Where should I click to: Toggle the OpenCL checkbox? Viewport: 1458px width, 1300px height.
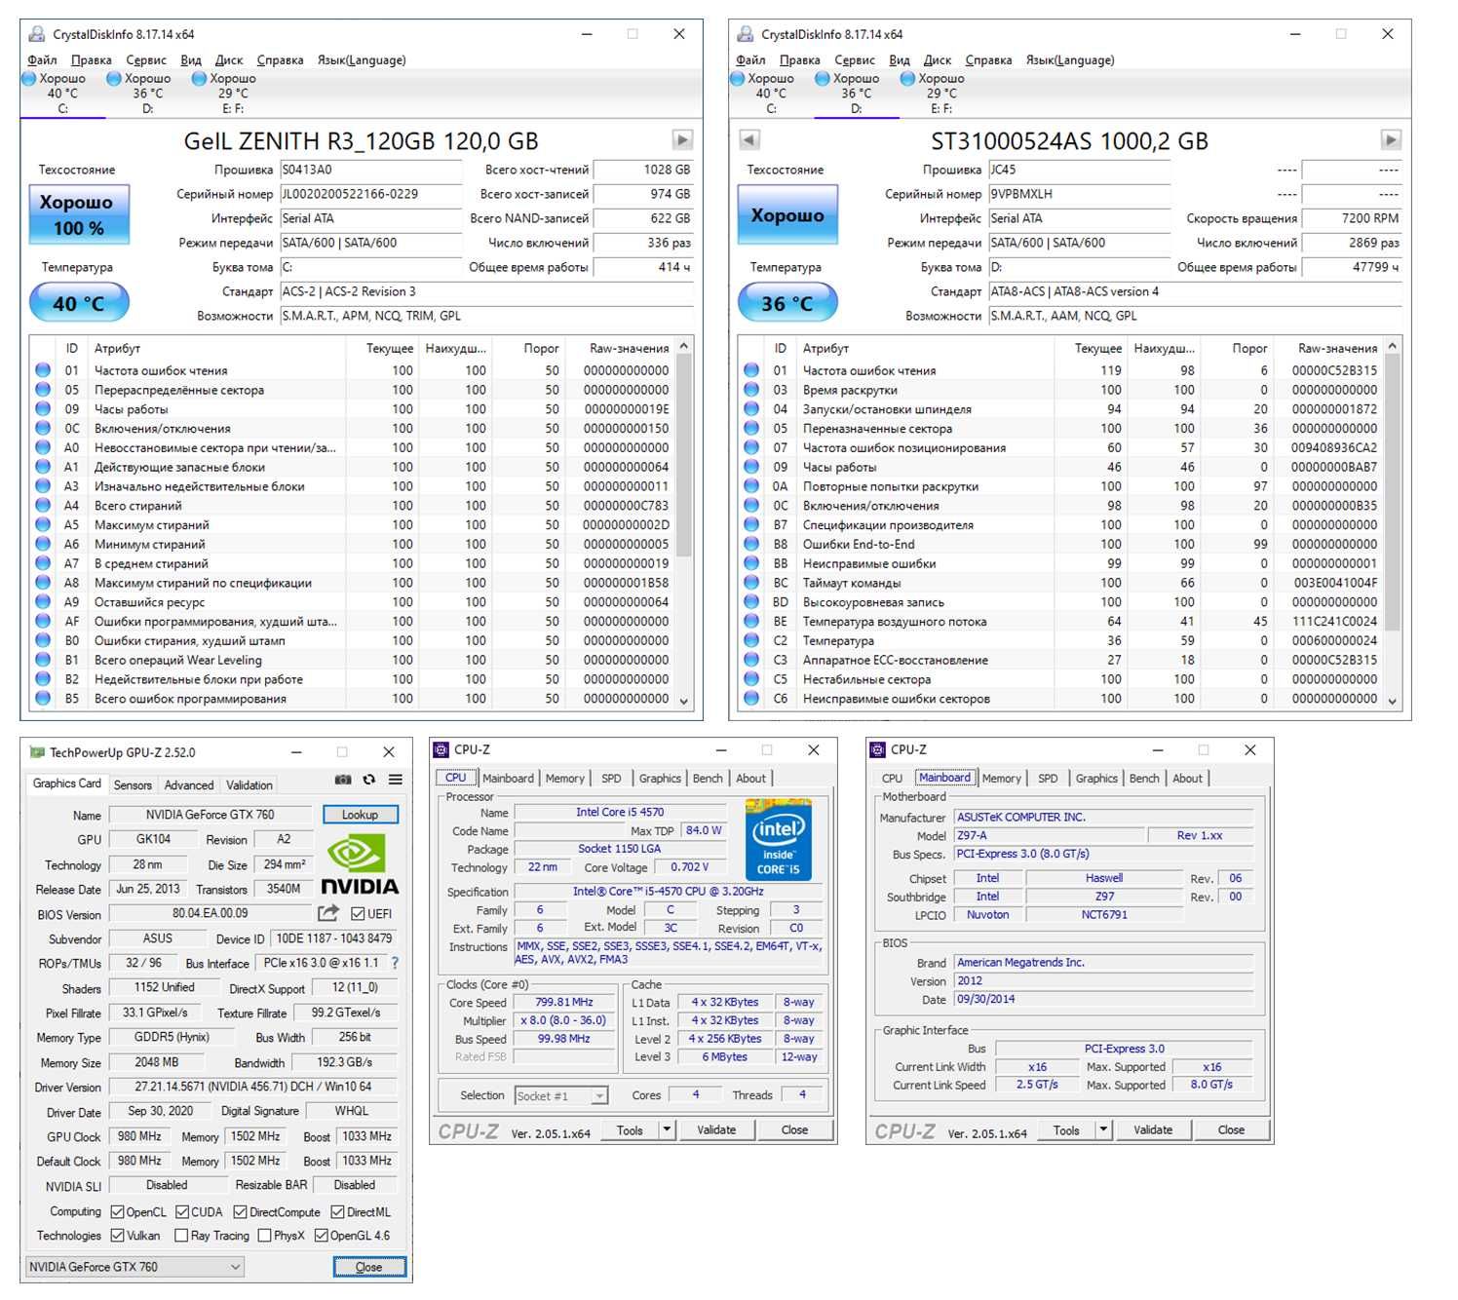117,1212
